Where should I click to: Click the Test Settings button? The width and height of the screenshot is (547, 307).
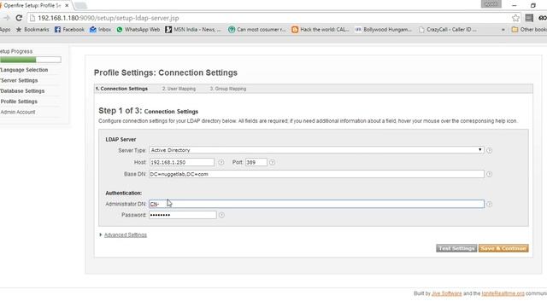click(456, 248)
